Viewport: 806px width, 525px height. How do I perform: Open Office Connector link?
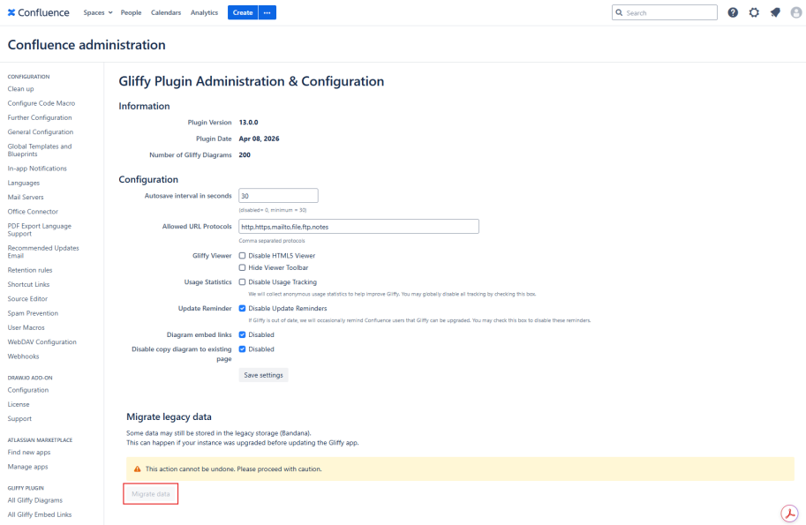[x=33, y=212]
